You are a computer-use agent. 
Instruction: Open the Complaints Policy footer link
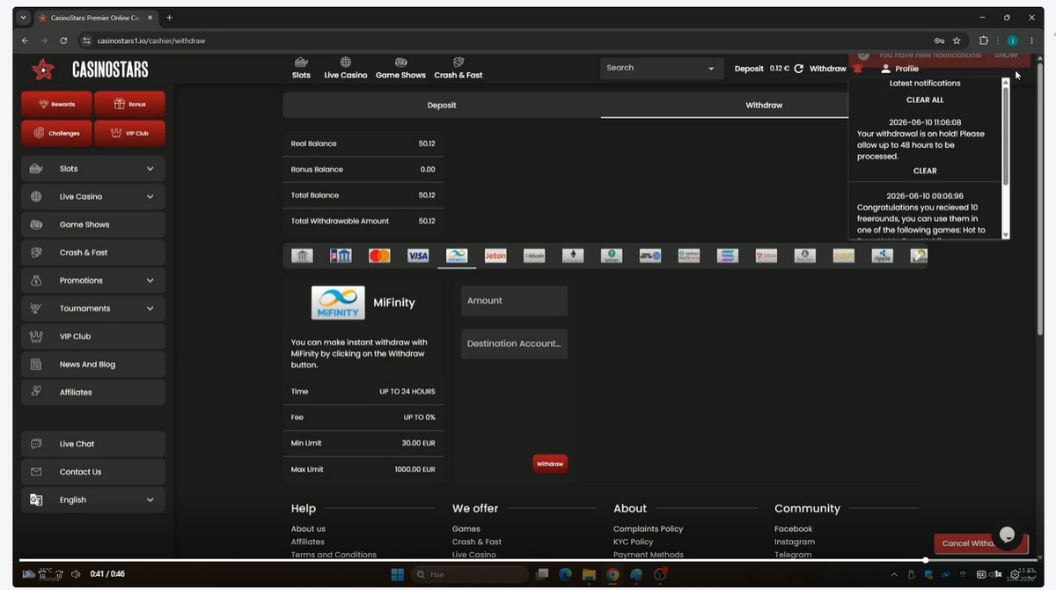click(x=648, y=528)
